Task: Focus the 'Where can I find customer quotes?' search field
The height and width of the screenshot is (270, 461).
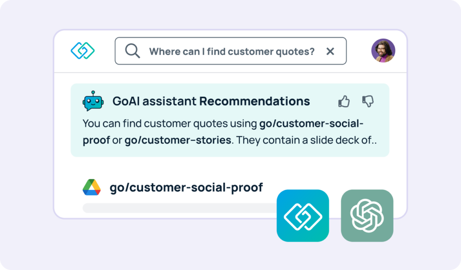Action: tap(230, 51)
